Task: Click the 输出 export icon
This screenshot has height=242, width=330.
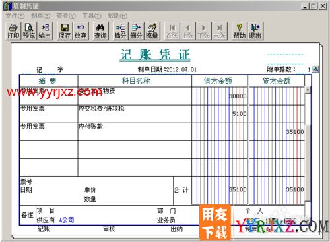Action: click(x=45, y=31)
